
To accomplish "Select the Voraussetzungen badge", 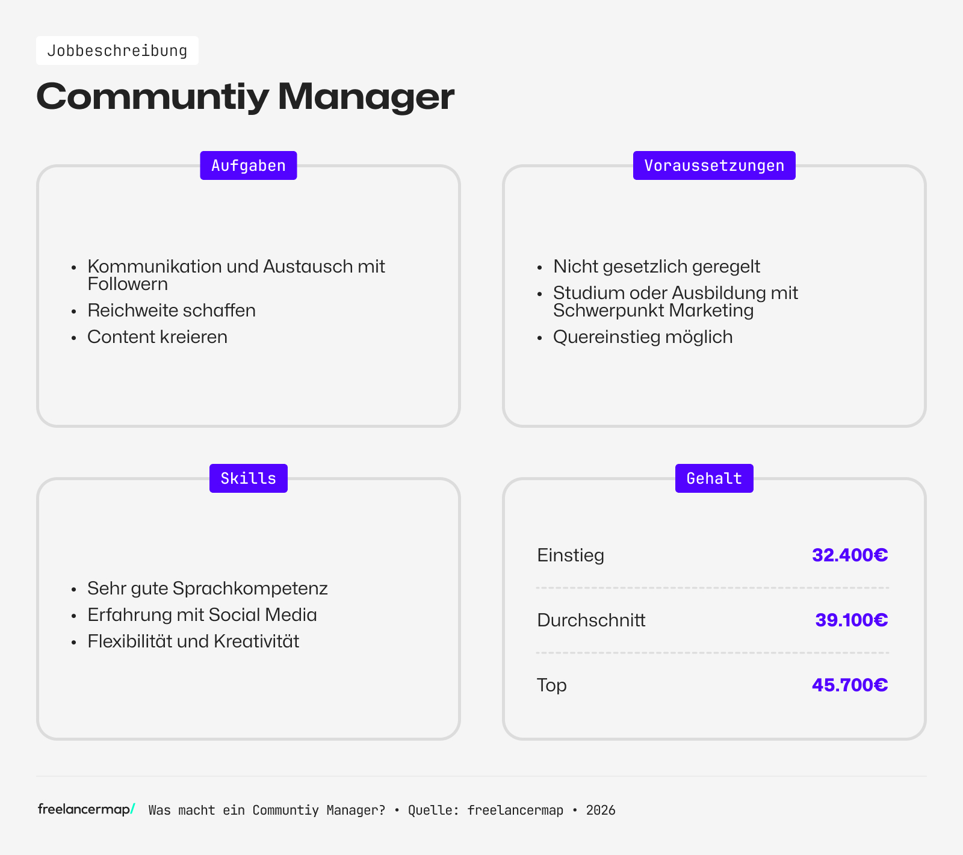I will click(714, 165).
